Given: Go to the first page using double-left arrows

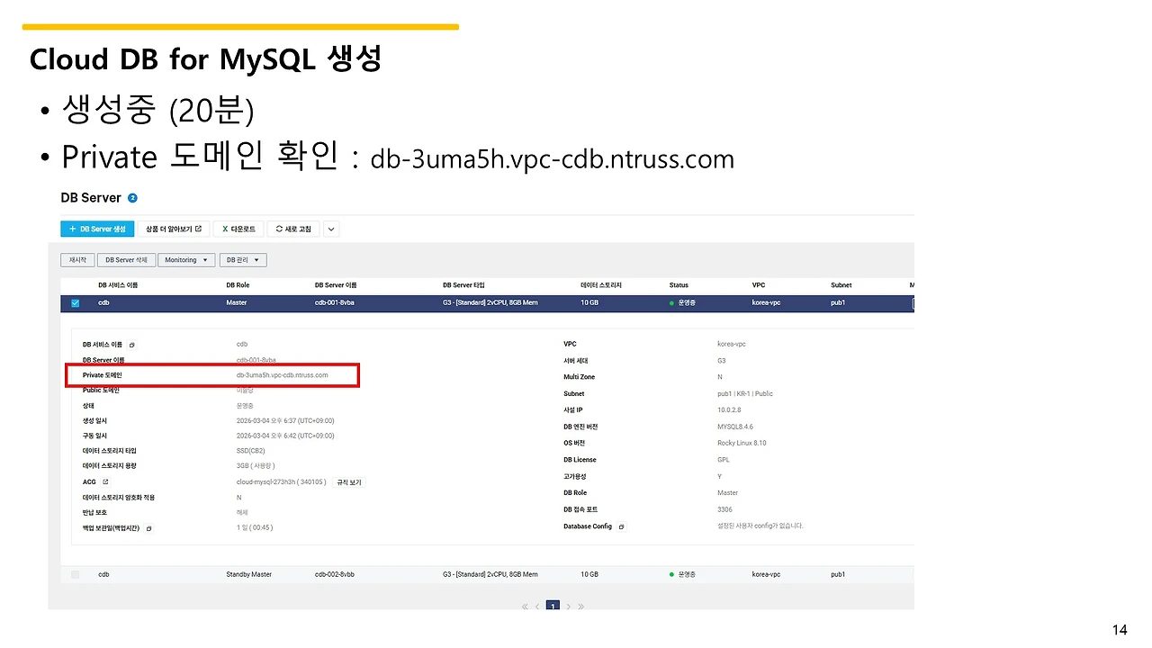Looking at the screenshot, I should coord(526,607).
